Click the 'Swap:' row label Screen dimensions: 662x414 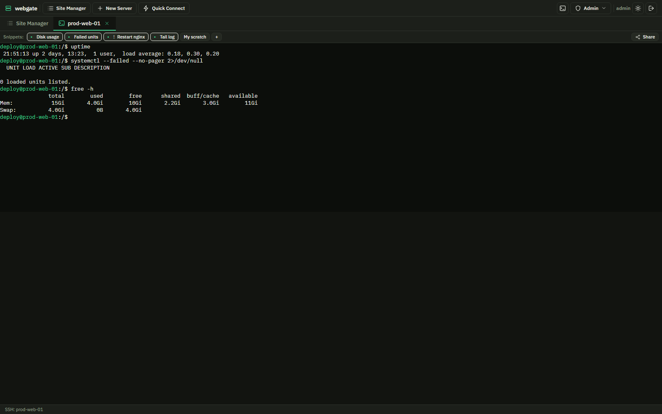[x=8, y=110]
